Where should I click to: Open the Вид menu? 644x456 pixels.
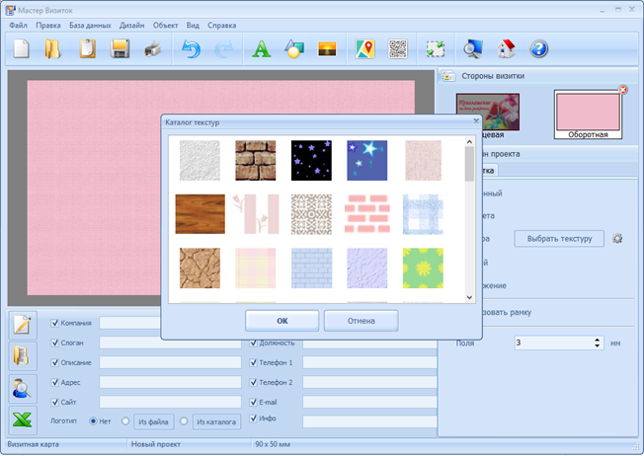click(x=193, y=26)
